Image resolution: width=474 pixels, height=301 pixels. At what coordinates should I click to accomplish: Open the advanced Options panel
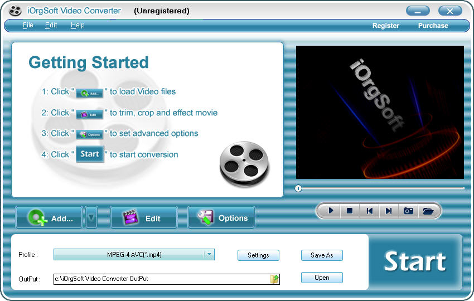pyautogui.click(x=221, y=218)
